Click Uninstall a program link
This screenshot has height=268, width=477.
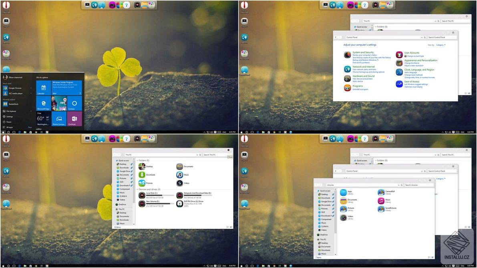pyautogui.click(x=360, y=89)
